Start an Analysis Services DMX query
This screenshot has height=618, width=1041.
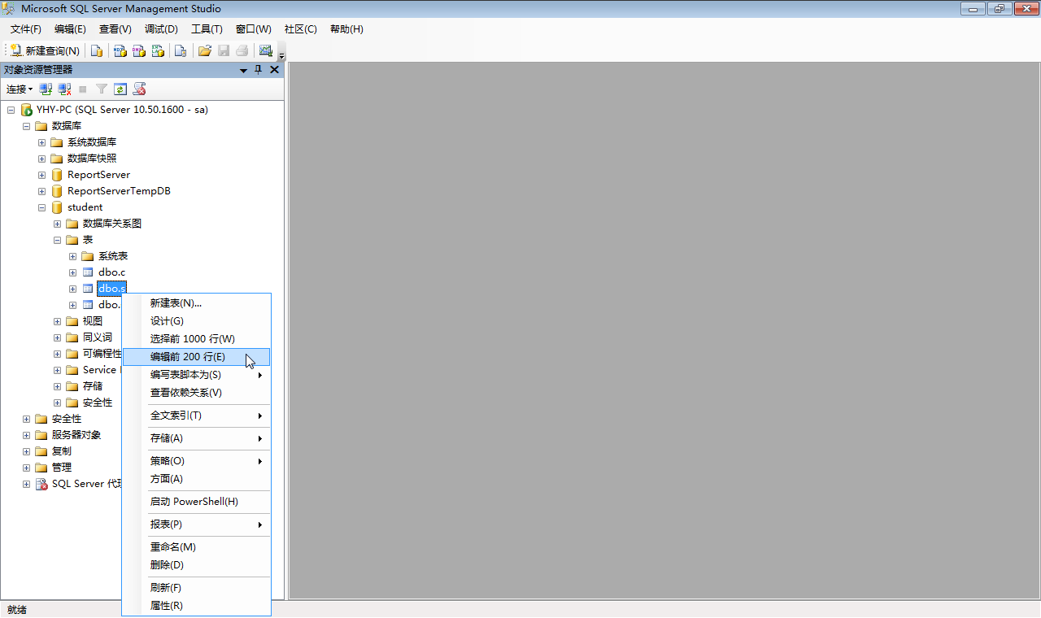coord(139,50)
